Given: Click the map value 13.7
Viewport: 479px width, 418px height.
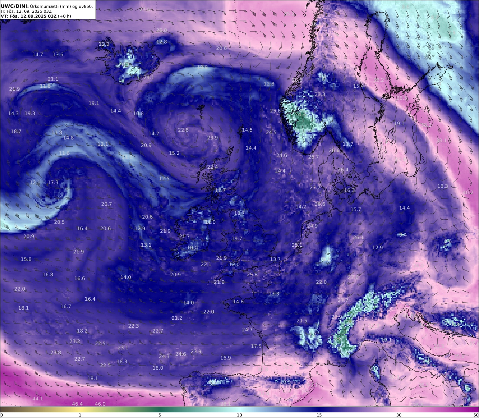Looking at the screenshot, I should 275,259.
